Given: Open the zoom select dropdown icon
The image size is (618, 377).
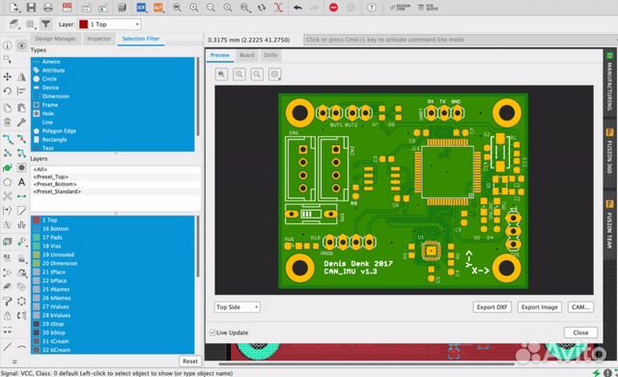Looking at the screenshot, I should (x=245, y=7).
